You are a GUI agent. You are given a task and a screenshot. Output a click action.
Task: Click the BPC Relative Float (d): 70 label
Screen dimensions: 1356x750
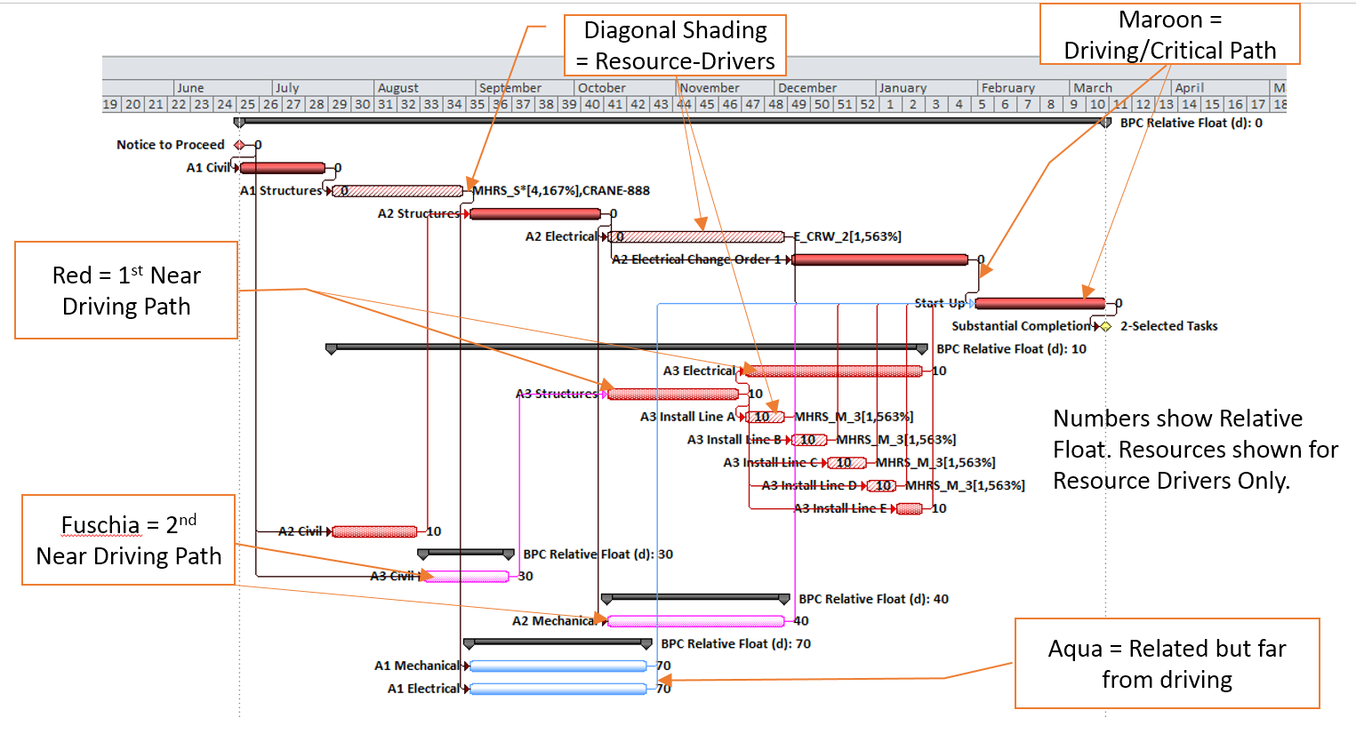point(736,643)
